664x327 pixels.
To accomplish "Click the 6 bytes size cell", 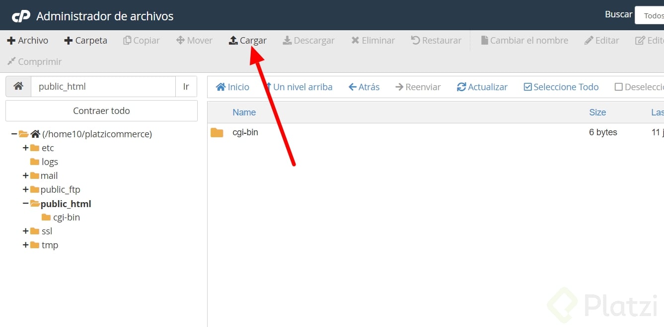I will point(603,133).
